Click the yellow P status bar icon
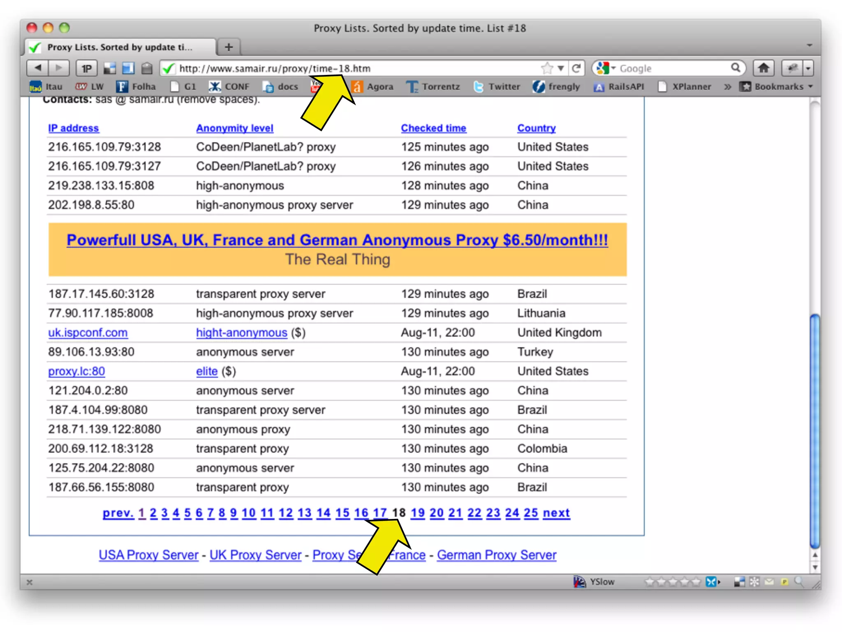The height and width of the screenshot is (632, 842). [x=784, y=581]
